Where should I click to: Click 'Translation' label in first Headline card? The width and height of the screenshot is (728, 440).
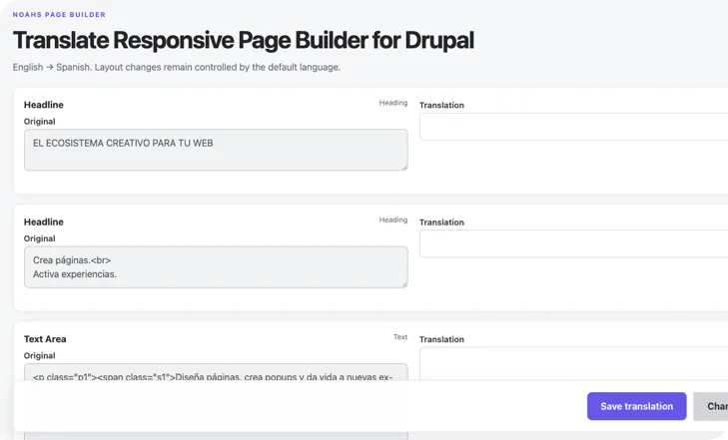(441, 105)
